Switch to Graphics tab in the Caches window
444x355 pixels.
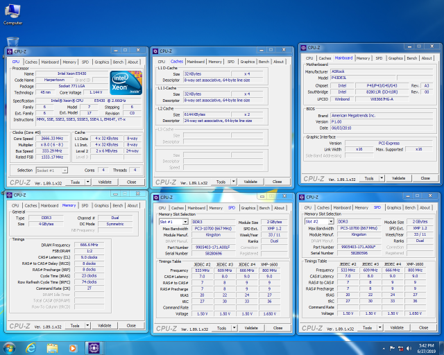click(247, 62)
